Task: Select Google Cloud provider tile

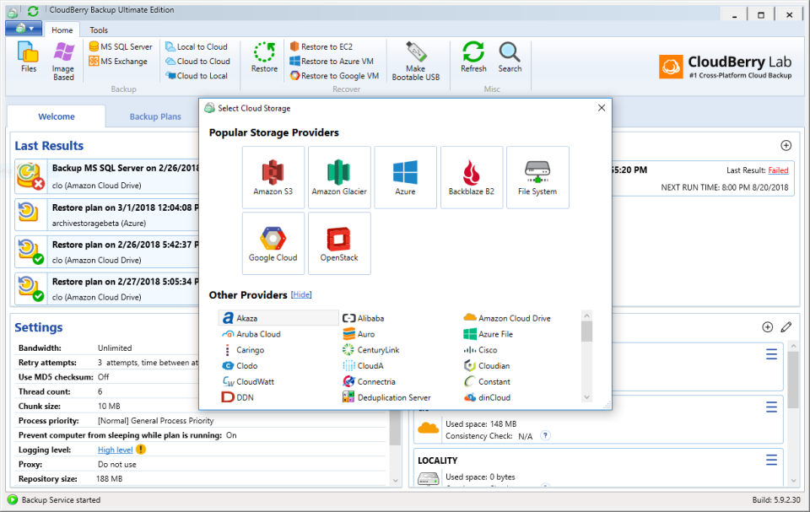Action: click(x=273, y=243)
